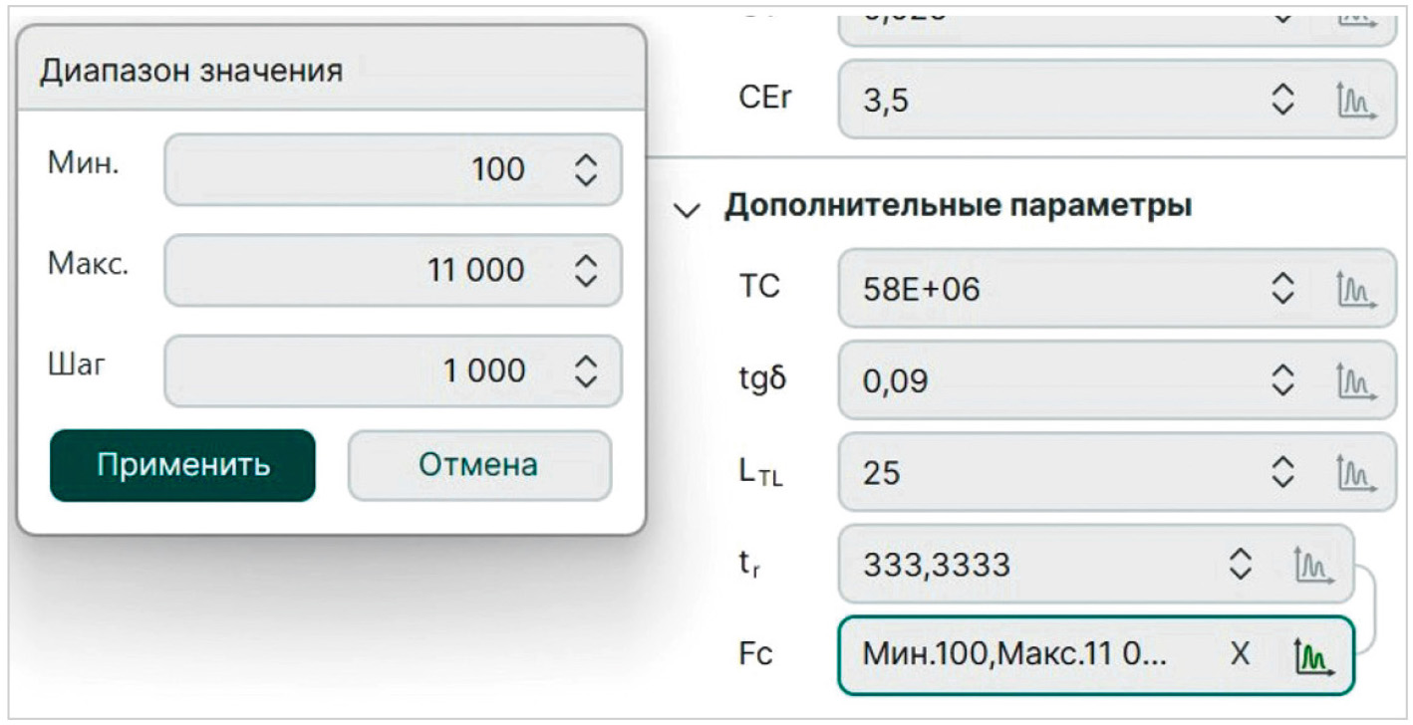This screenshot has width=1413, height=725.
Task: Click the tr field showing 333,3333
Action: 1026,565
